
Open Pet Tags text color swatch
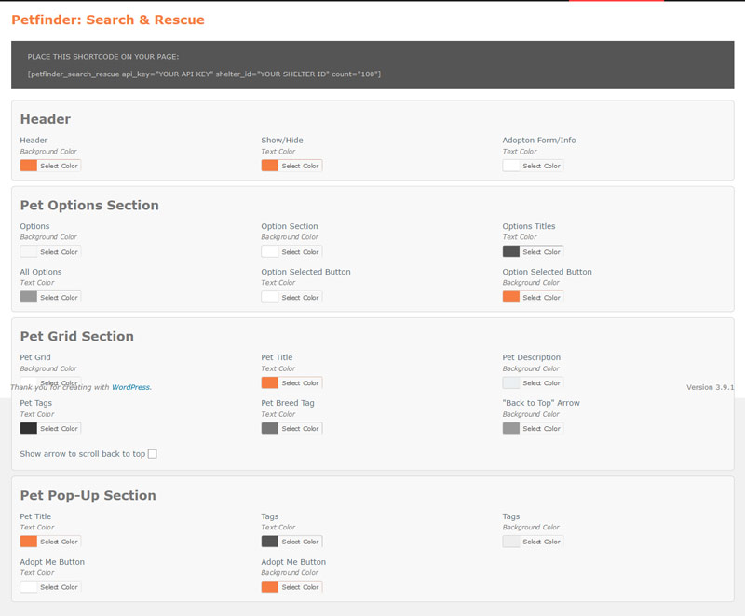tap(29, 429)
